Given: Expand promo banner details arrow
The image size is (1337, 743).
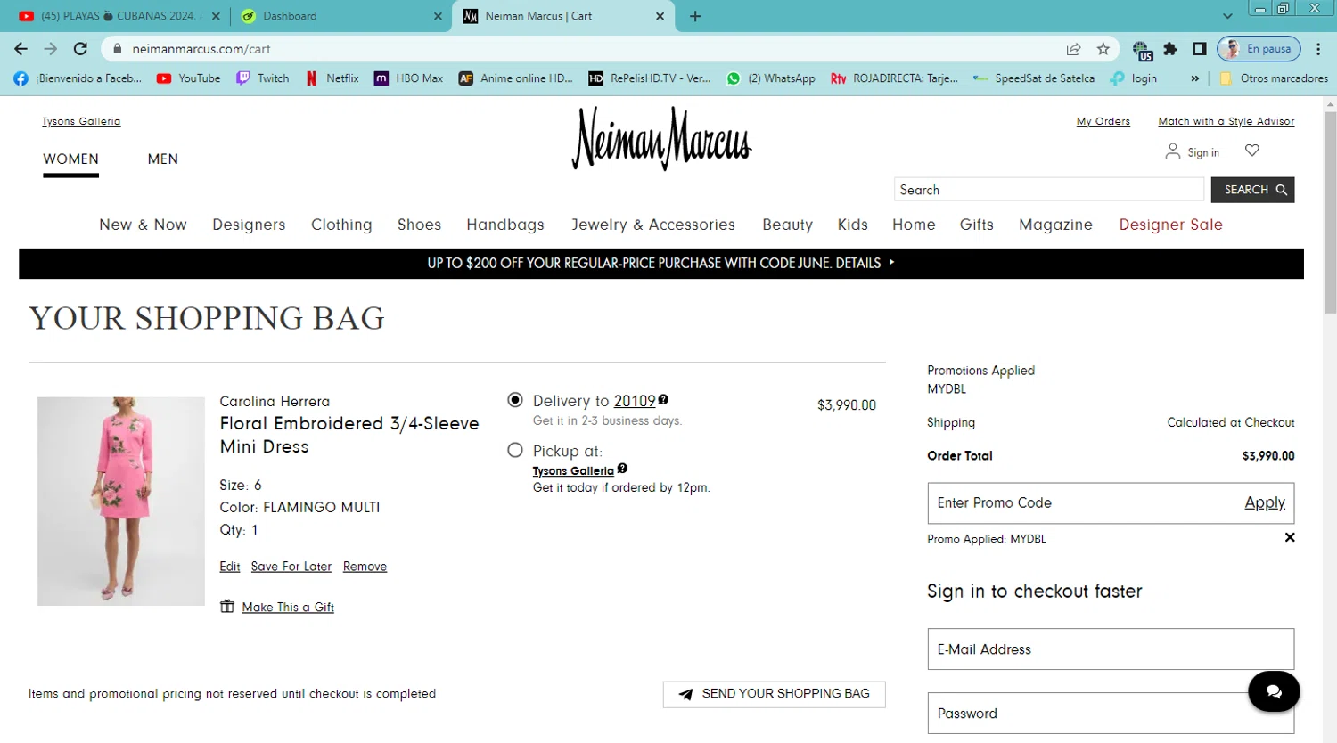Looking at the screenshot, I should [892, 263].
